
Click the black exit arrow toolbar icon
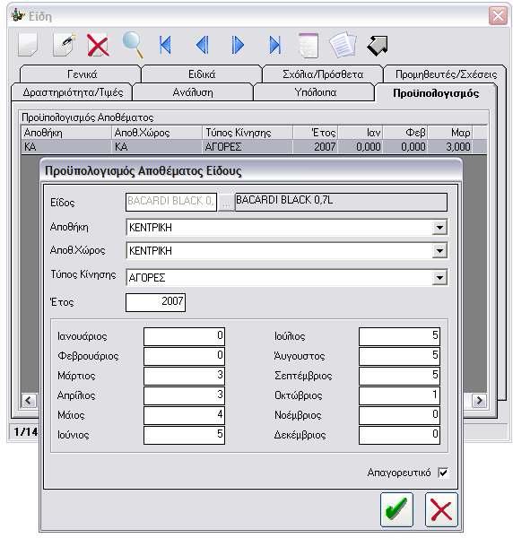[x=378, y=46]
